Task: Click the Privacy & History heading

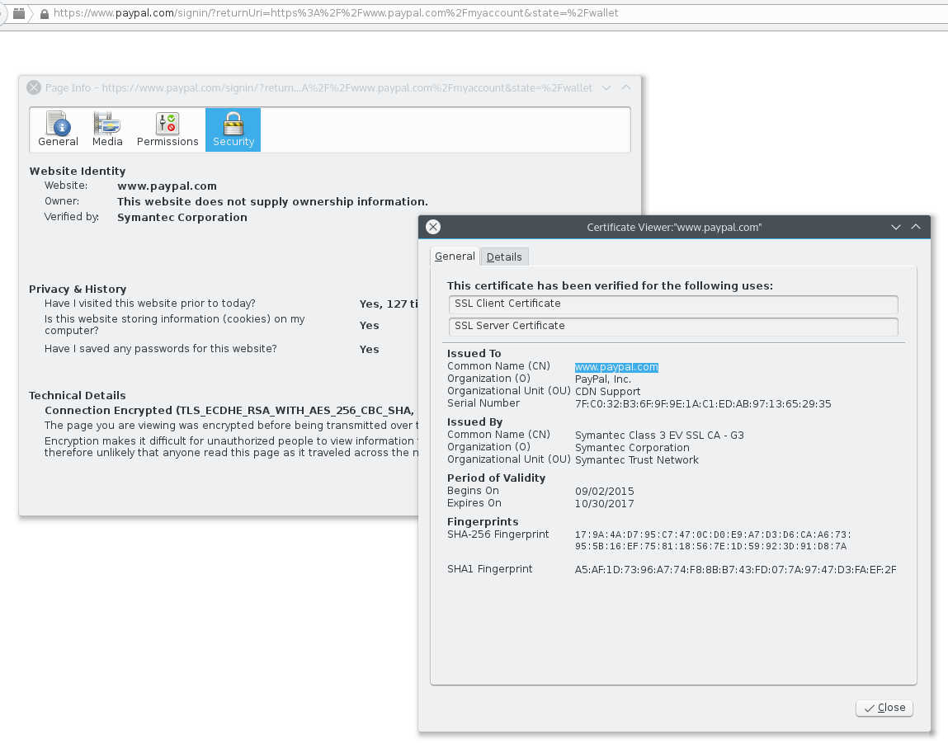Action: 78,289
